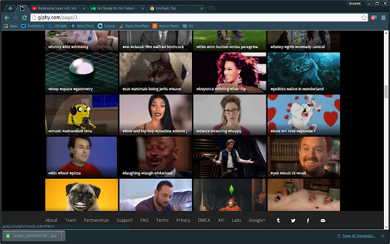Open the Apps bookmark shortcut
The width and height of the screenshot is (390, 244).
[x=11, y=26]
